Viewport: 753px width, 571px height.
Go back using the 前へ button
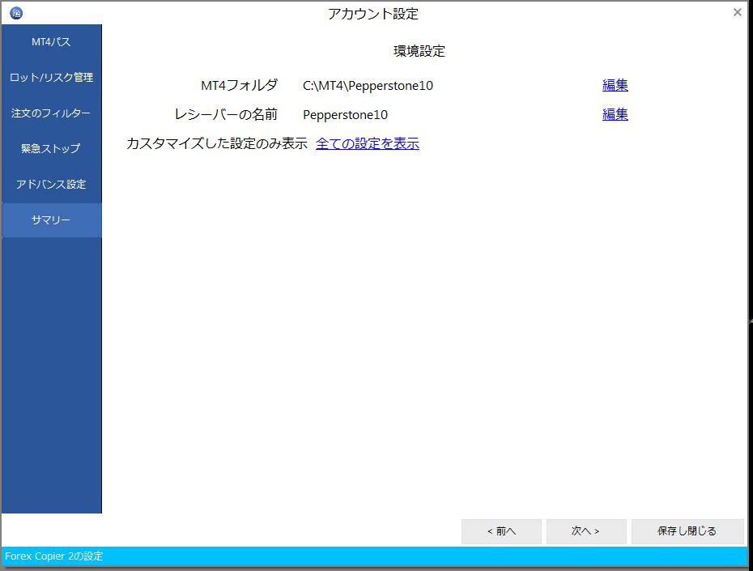click(x=501, y=531)
